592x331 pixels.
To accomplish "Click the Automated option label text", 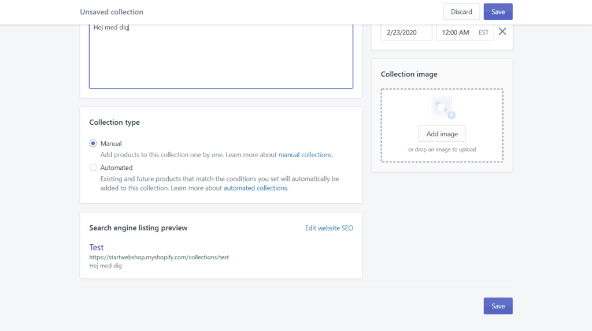I will coord(116,168).
